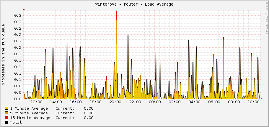Screen dimensions: 269x127
Task: Click the load spike peak shortly before 07:00
Action: point(223,37)
